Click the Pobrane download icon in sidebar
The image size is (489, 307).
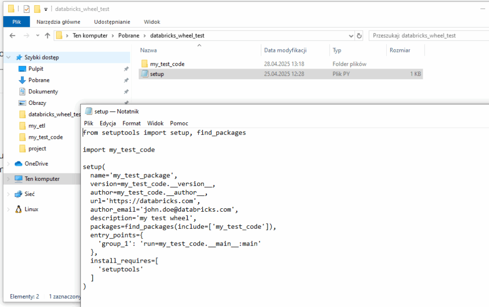pyautogui.click(x=22, y=80)
